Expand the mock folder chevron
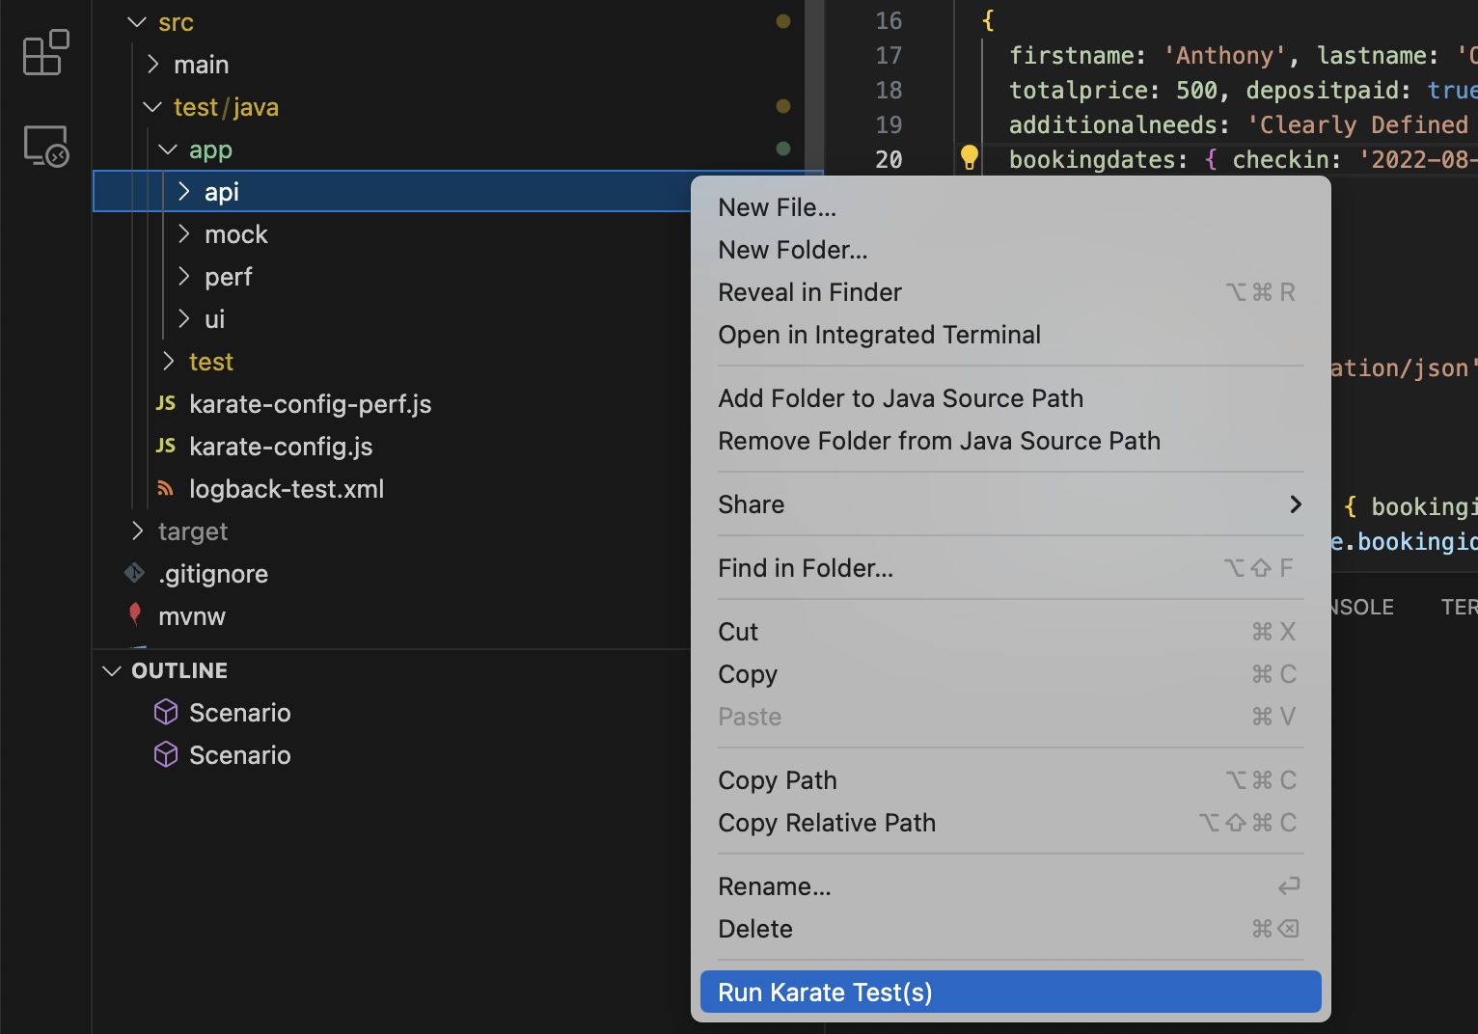 [x=183, y=233]
